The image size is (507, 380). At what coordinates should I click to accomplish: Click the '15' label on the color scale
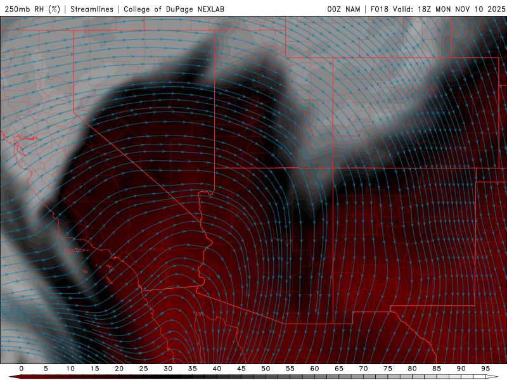coord(94,369)
